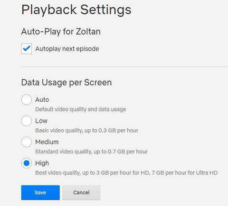Click the 'High' option label text

pos(42,163)
